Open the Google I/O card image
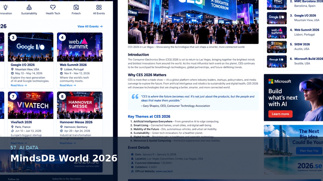Screen dimensions: 323x181 (31, 47)
